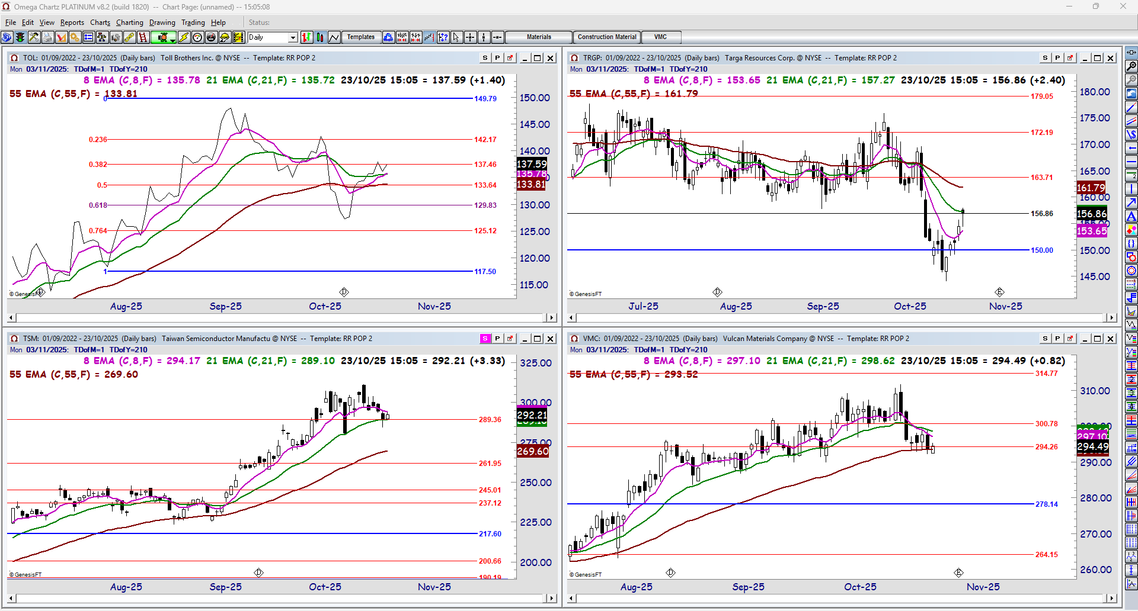
Task: Click the TOL chart scroll-right arrow
Action: tap(552, 318)
